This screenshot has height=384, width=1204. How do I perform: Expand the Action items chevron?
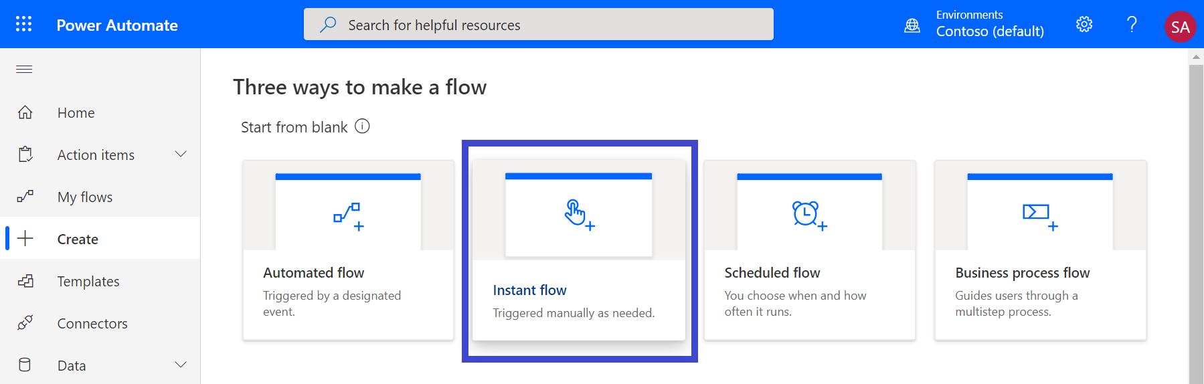pos(181,155)
